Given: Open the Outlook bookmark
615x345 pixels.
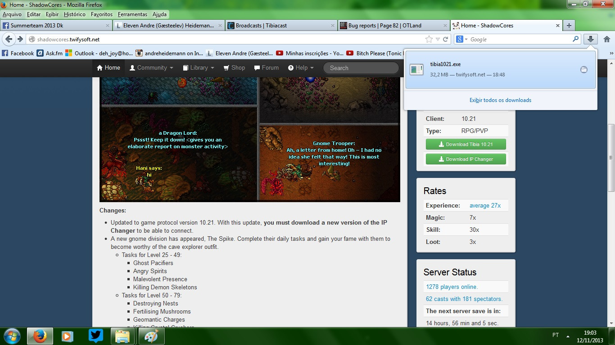Looking at the screenshot, I should click(99, 53).
